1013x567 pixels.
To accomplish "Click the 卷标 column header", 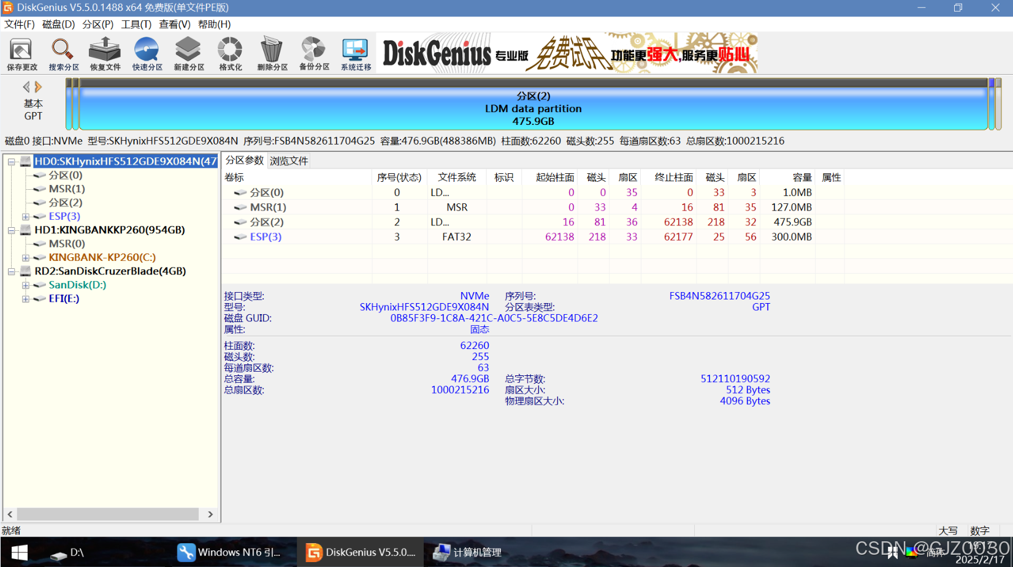I will pyautogui.click(x=297, y=177).
